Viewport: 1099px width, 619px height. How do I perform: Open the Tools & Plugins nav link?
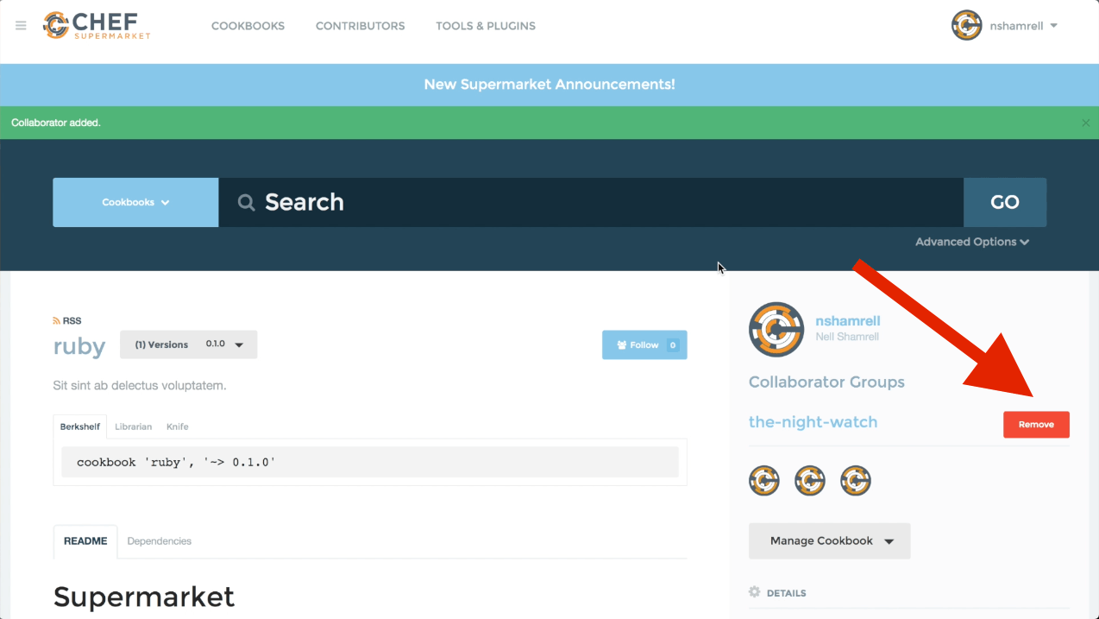coord(486,26)
